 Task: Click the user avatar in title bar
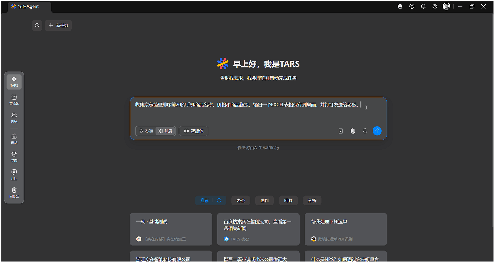[x=446, y=6]
